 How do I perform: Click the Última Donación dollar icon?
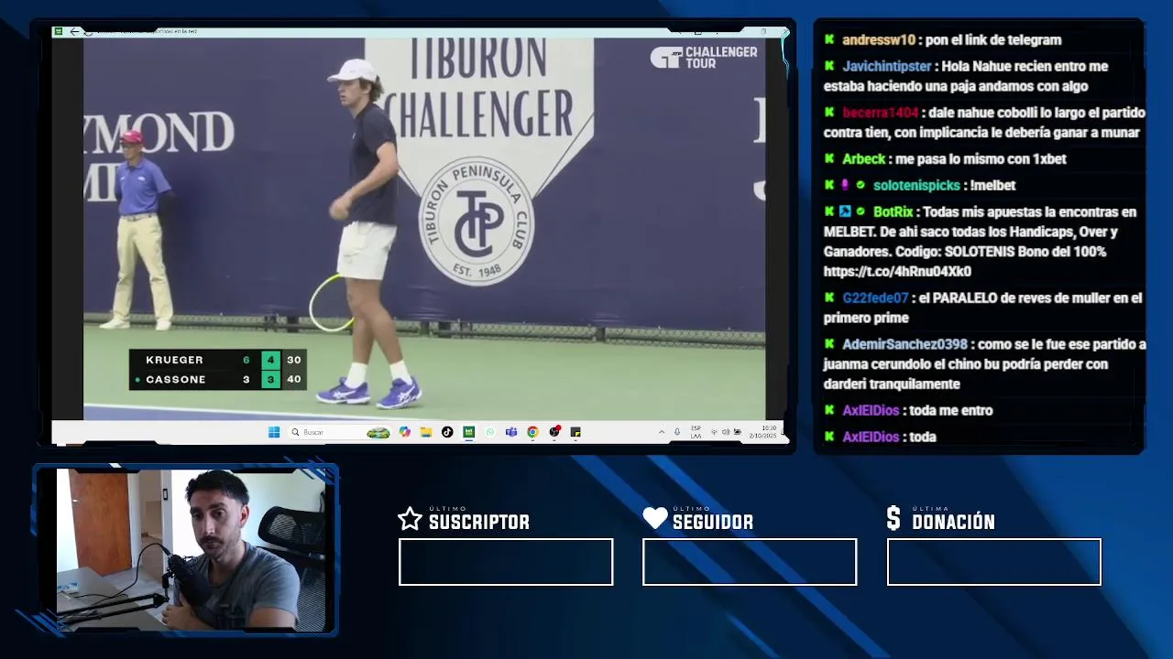coord(893,519)
